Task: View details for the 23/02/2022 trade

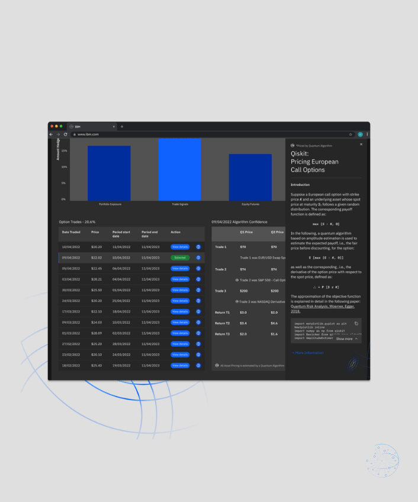Action: click(180, 355)
